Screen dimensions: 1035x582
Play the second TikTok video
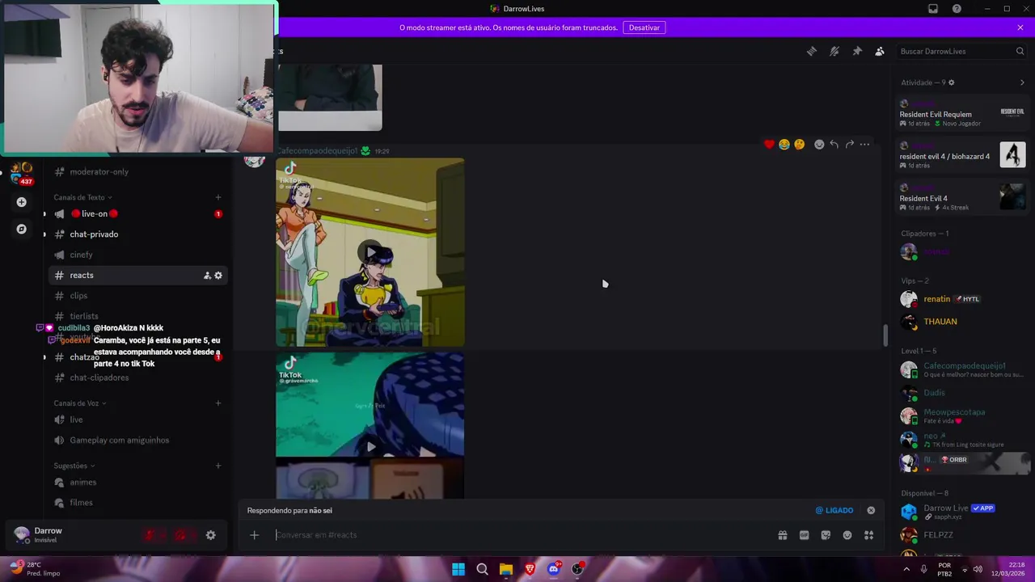point(370,446)
